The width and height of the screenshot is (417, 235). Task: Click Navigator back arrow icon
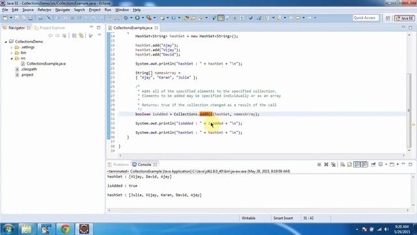click(x=50, y=36)
